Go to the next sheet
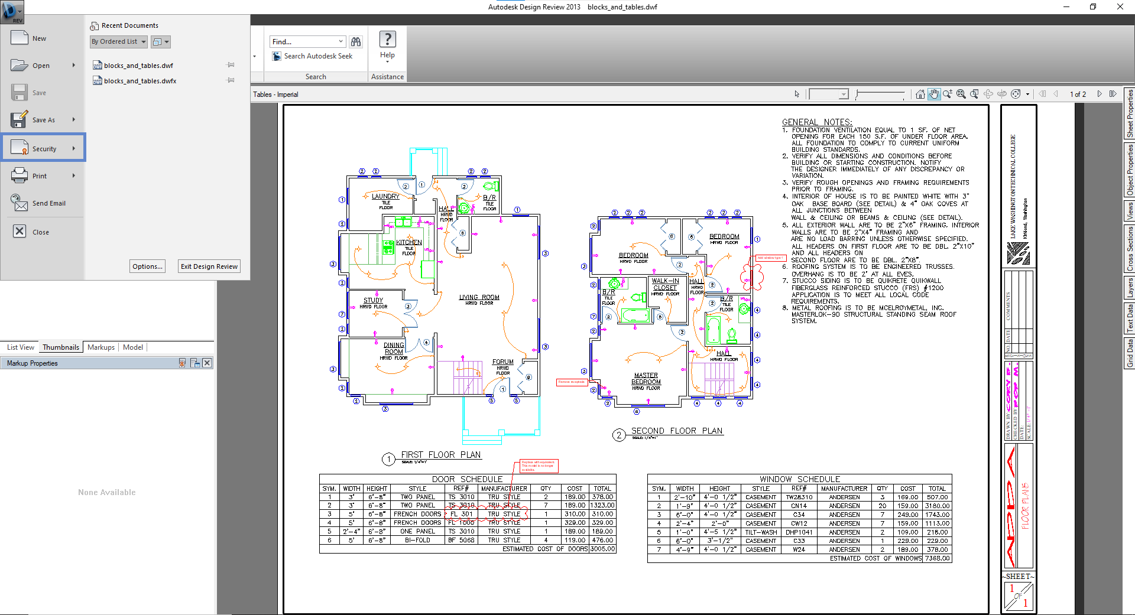The image size is (1135, 615). tap(1100, 94)
